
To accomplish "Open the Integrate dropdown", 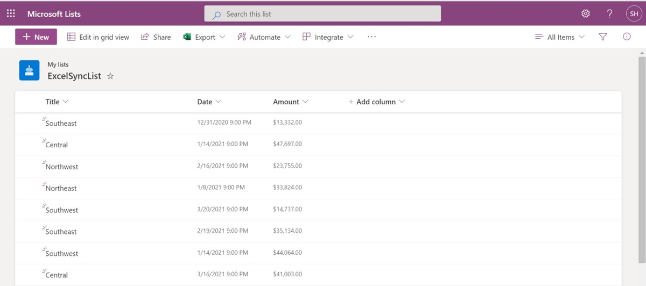I will click(328, 37).
